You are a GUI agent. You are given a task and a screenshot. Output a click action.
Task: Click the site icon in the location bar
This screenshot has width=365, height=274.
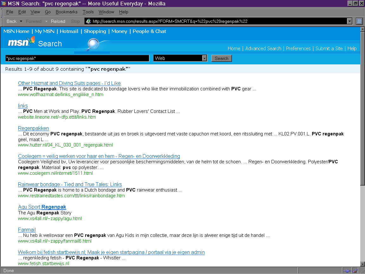click(88, 21)
